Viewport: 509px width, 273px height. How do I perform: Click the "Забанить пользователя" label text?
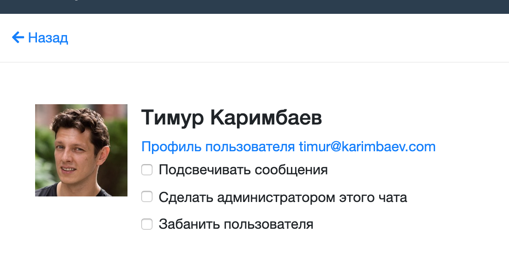[x=236, y=225]
